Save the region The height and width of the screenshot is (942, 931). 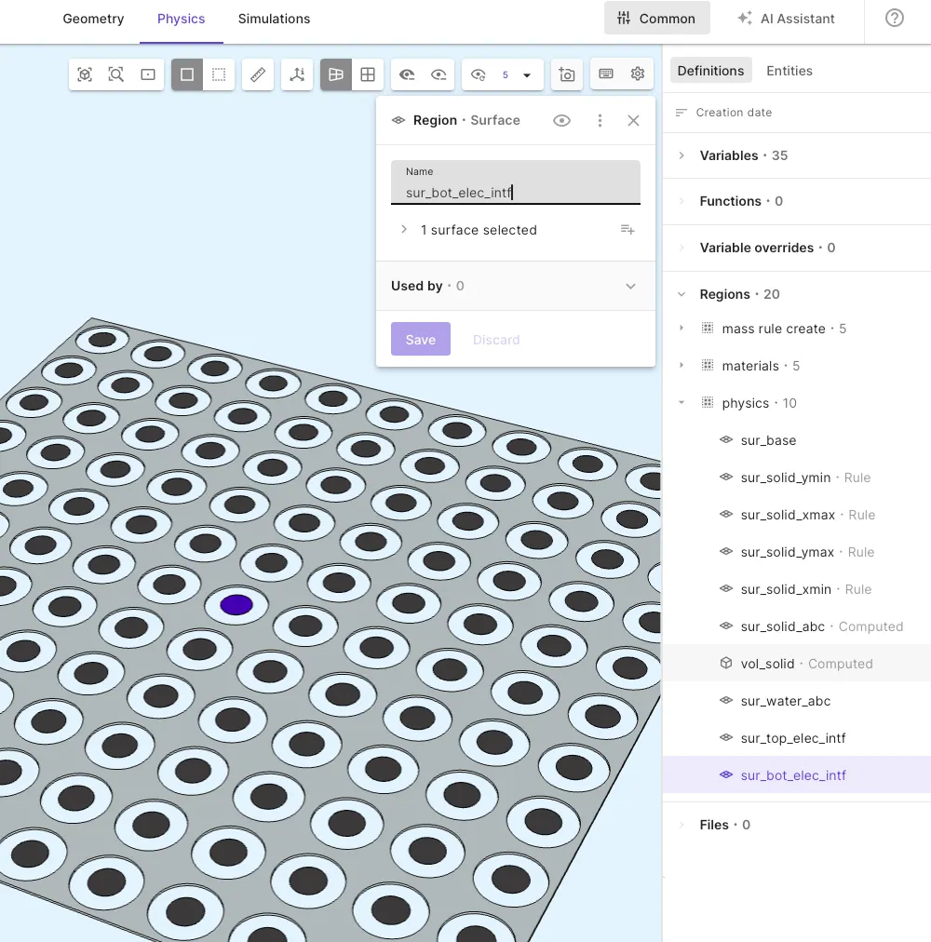(421, 340)
